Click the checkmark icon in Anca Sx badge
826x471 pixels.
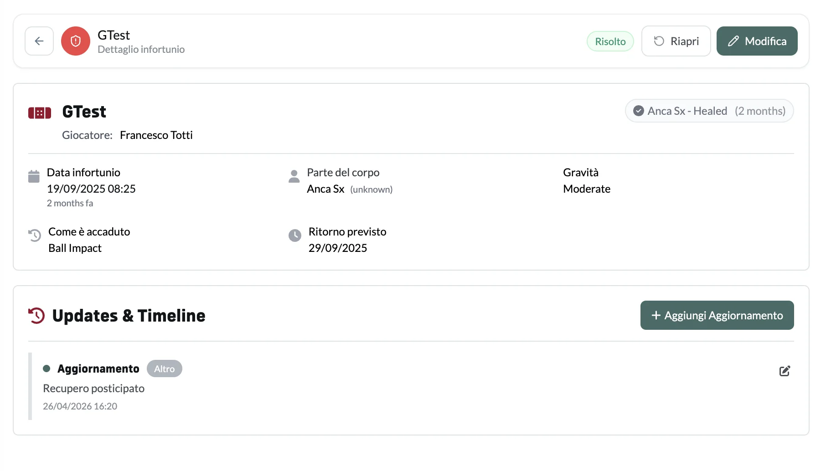pyautogui.click(x=639, y=111)
